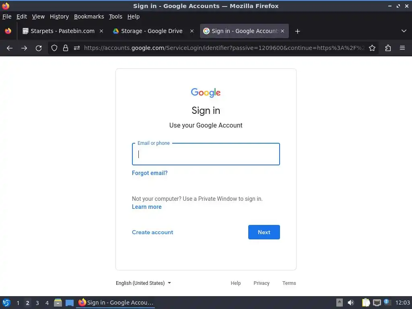Close the Storage Google Drive tab

click(192, 31)
